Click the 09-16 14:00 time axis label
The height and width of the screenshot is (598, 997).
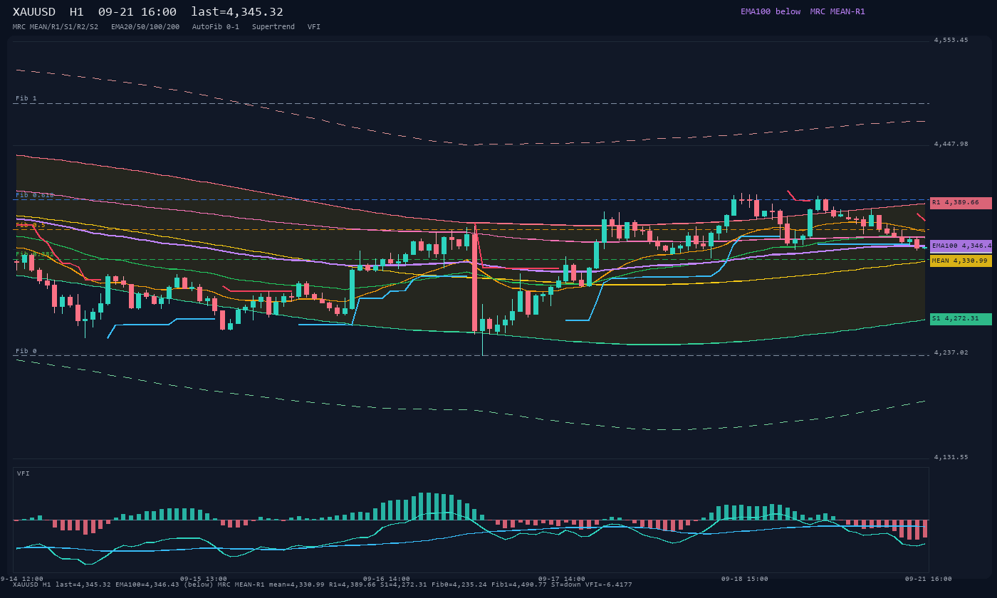click(x=387, y=579)
